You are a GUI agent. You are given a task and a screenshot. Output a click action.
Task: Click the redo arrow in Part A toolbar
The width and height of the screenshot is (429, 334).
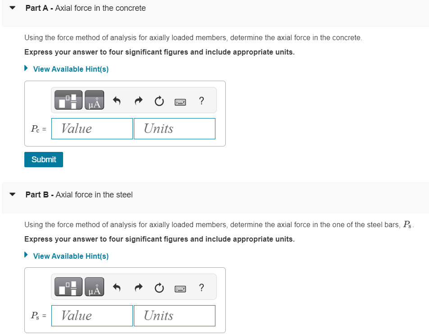pyautogui.click(x=138, y=101)
